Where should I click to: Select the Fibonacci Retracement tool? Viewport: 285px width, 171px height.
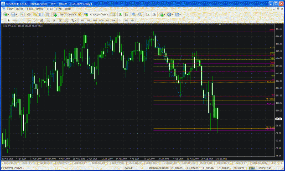(48, 20)
